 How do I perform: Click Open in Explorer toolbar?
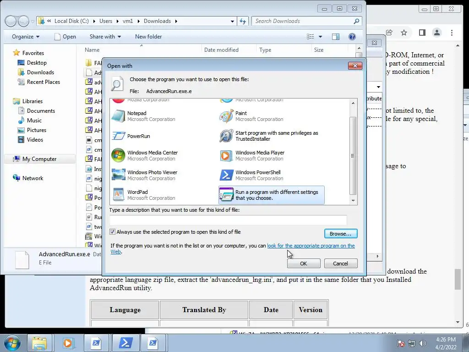click(65, 37)
